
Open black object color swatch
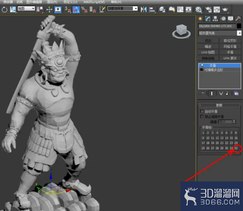239,26
